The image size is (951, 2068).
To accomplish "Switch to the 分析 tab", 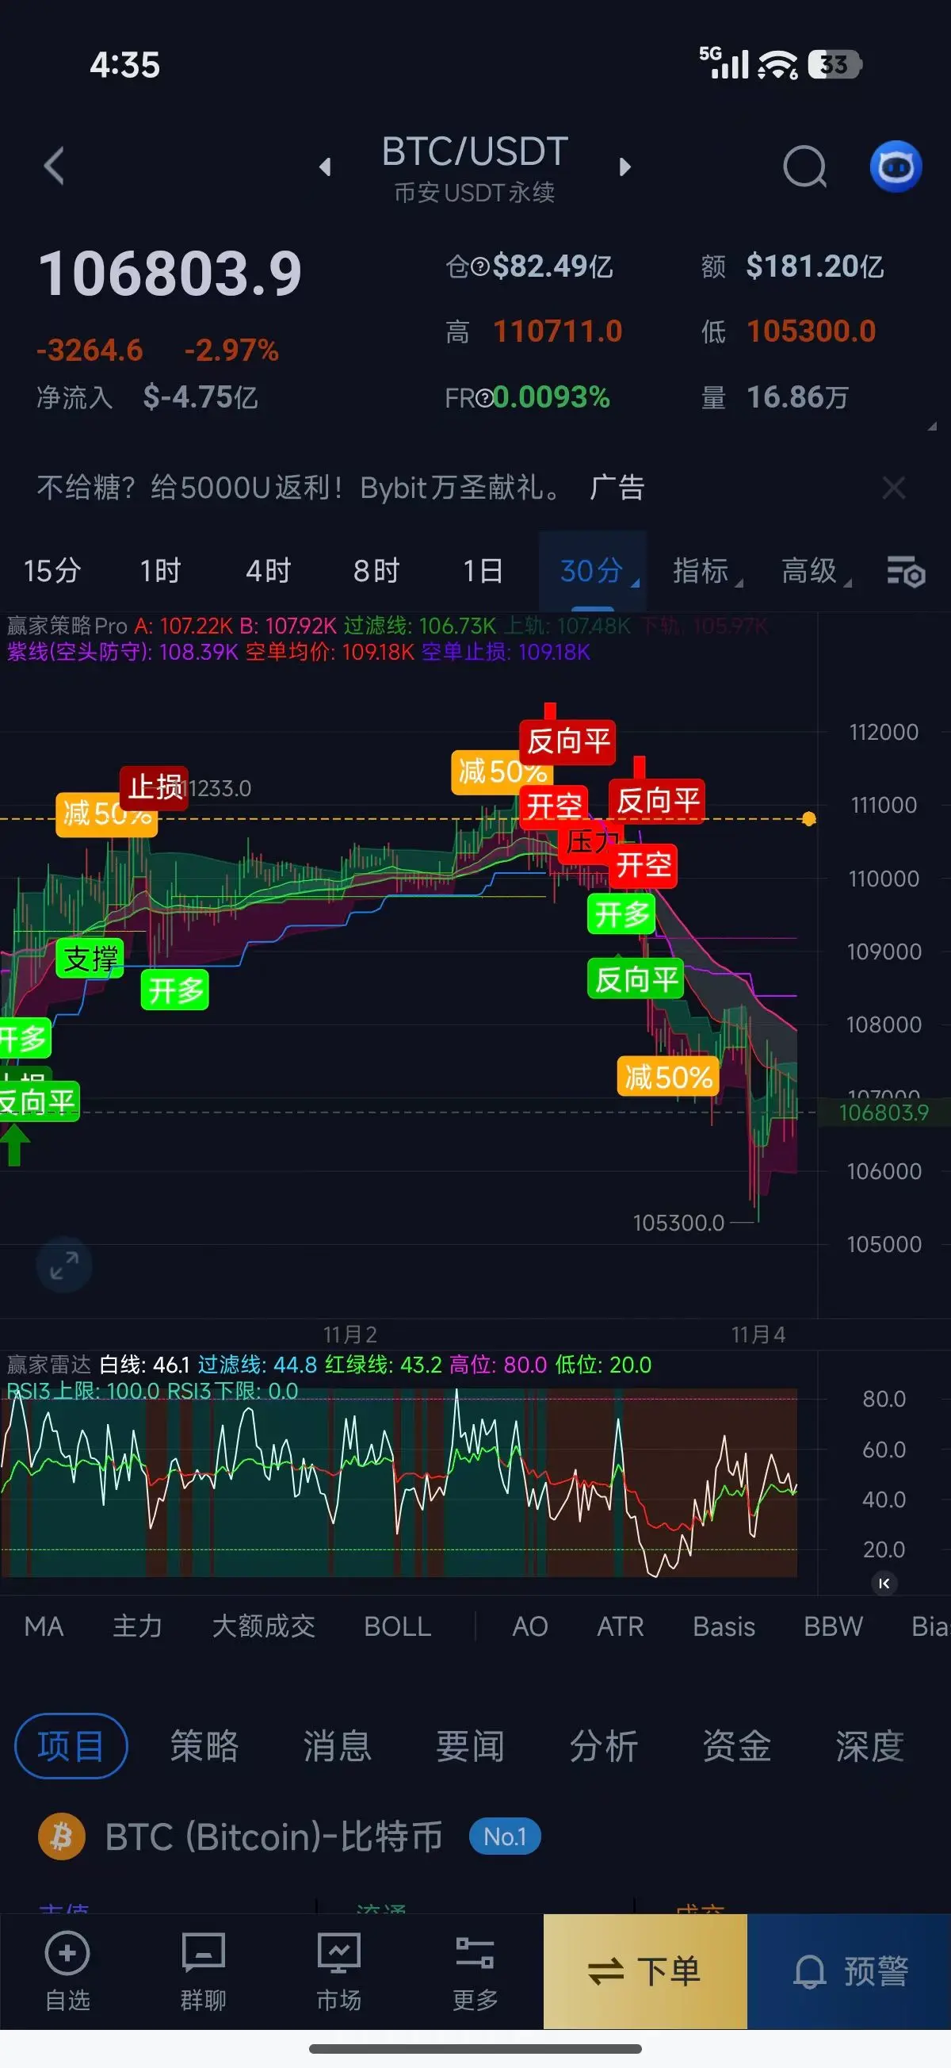I will (604, 1746).
